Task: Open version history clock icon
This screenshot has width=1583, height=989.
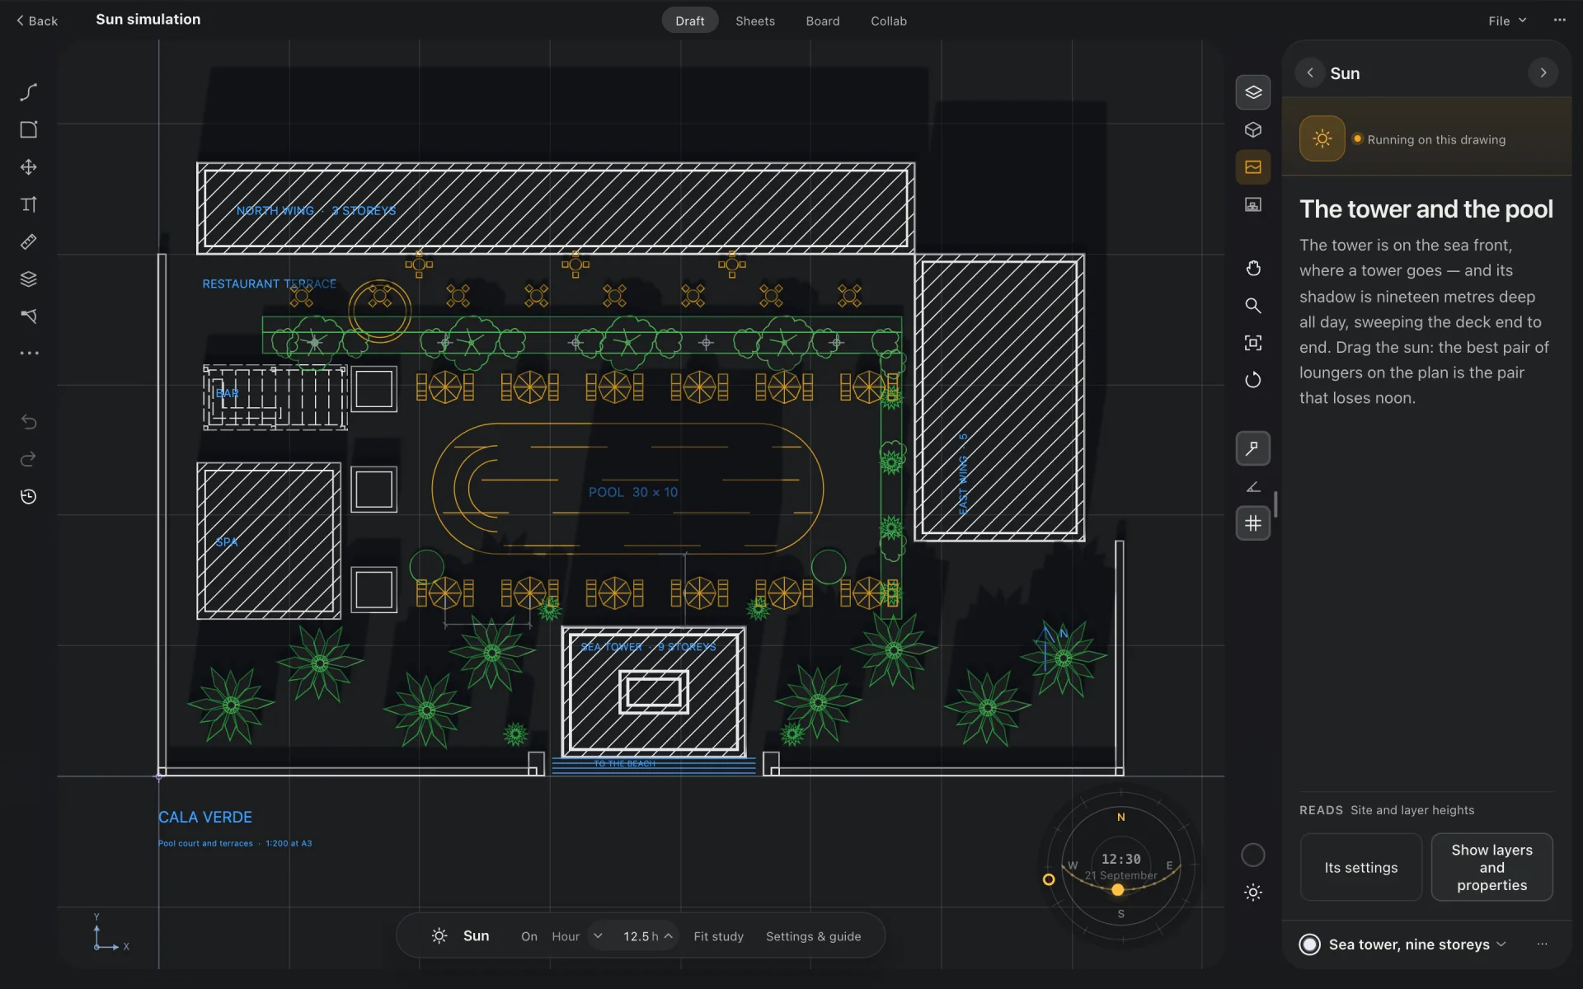Action: click(29, 496)
